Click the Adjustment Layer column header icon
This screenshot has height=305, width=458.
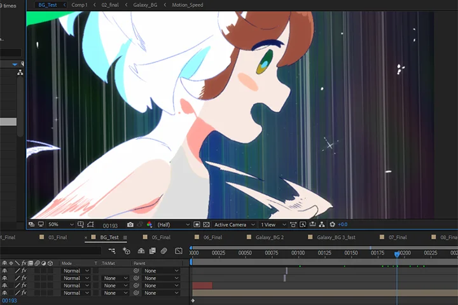[43, 263]
